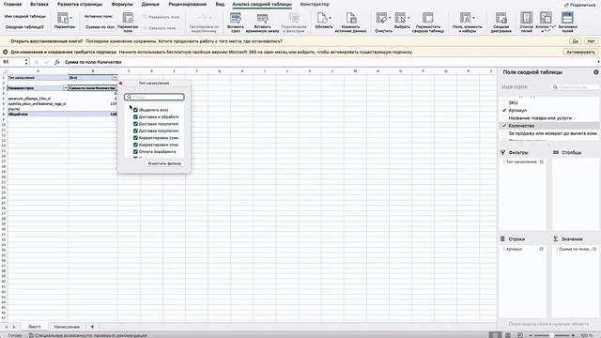Click the zoom in plus icon
This screenshot has height=338, width=601.
click(x=573, y=335)
